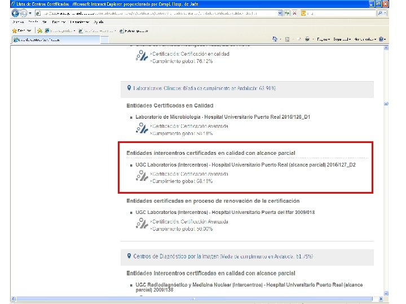Click the browser Forward arrow button
Viewport: 406px width, 304px height.
[24, 13]
